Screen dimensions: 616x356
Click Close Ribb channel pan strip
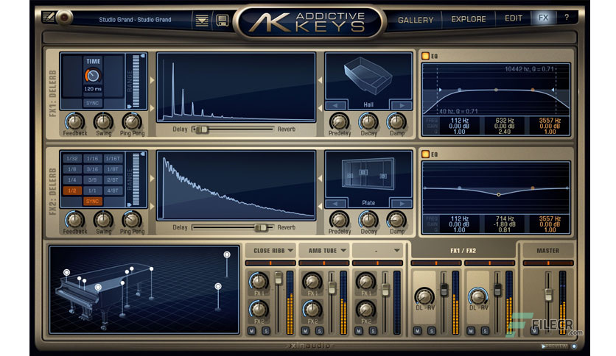click(x=270, y=263)
